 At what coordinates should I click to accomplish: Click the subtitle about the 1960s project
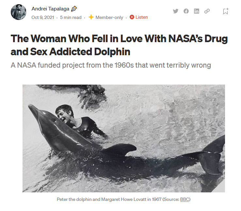point(111,65)
